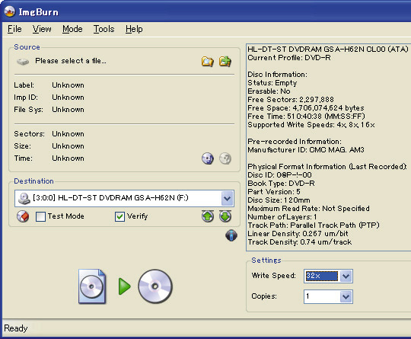The height and width of the screenshot is (339, 411).
Task: Open the Write Speed dropdown arrow
Action: coord(346,276)
